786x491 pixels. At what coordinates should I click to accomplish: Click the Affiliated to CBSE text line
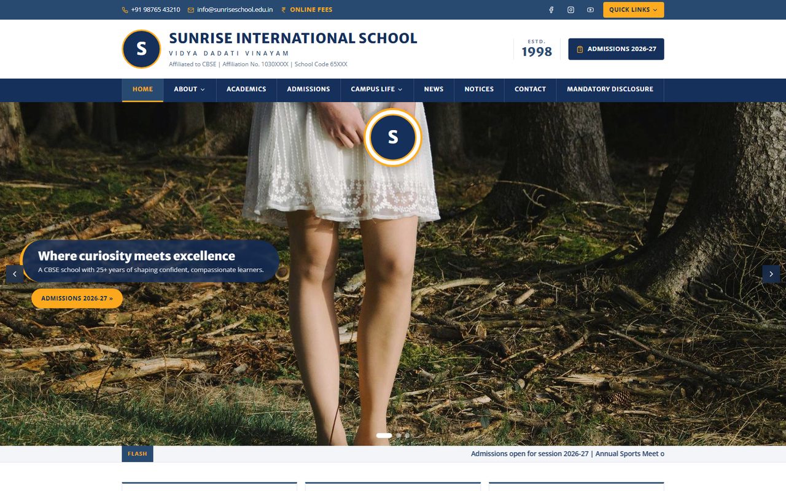click(x=258, y=64)
